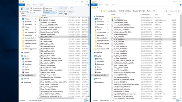Open Camtasia Studio folder in left sidebar
The image size is (182, 102).
[x=30, y=38]
